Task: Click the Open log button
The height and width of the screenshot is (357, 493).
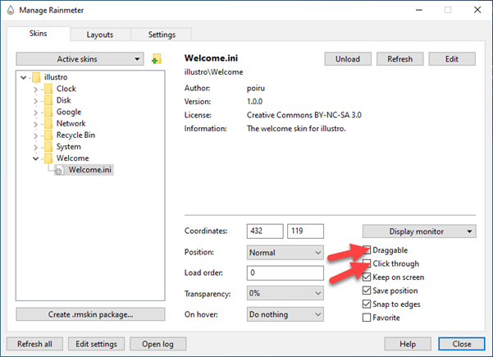Action: [x=157, y=344]
